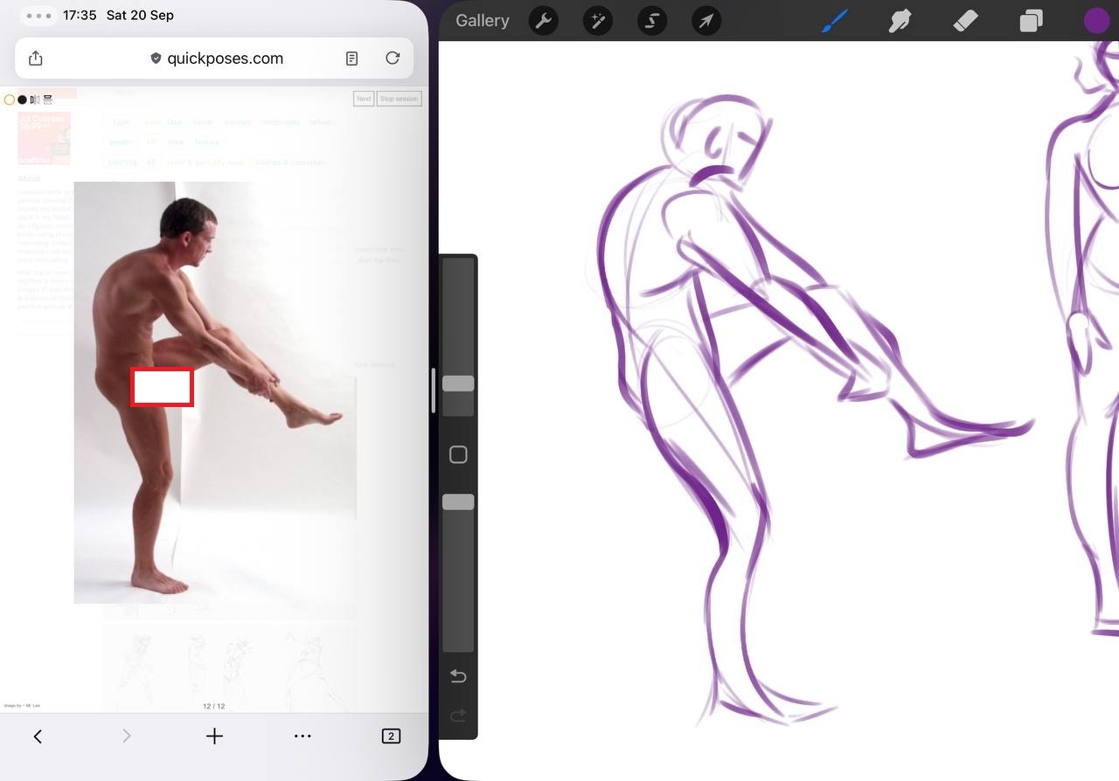The width and height of the screenshot is (1119, 781).
Task: Open the Procreate Actions wrench menu
Action: [543, 21]
